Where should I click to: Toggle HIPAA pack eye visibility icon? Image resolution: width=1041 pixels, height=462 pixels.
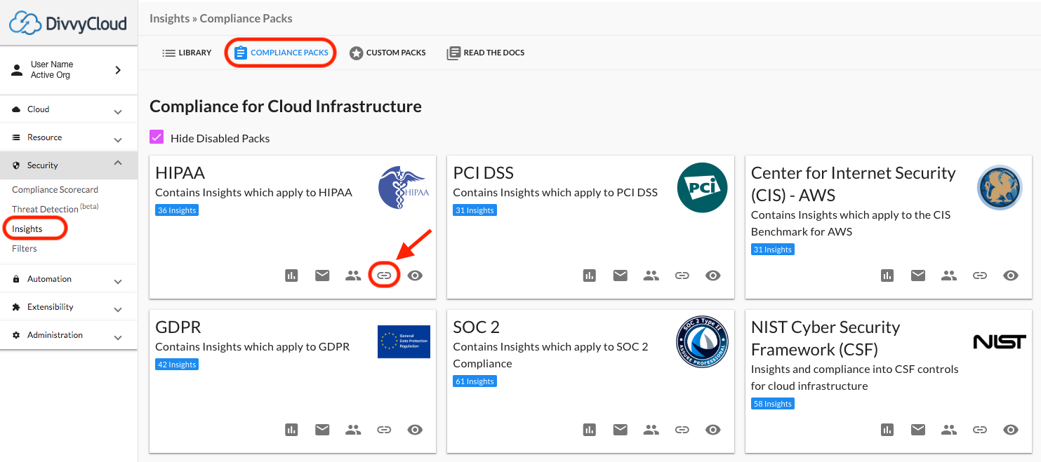[x=415, y=276]
